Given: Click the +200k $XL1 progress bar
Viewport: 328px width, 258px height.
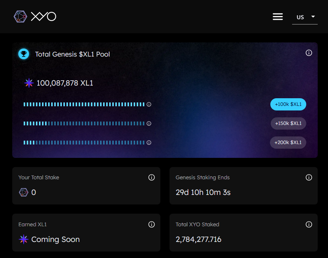Looking at the screenshot, I should (x=84, y=143).
